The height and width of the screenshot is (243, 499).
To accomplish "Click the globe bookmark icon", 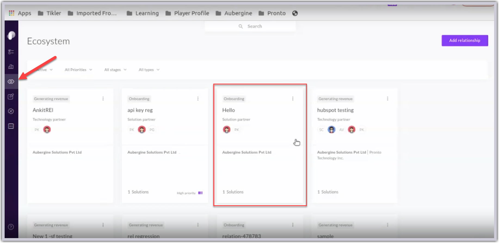I will pos(295,13).
